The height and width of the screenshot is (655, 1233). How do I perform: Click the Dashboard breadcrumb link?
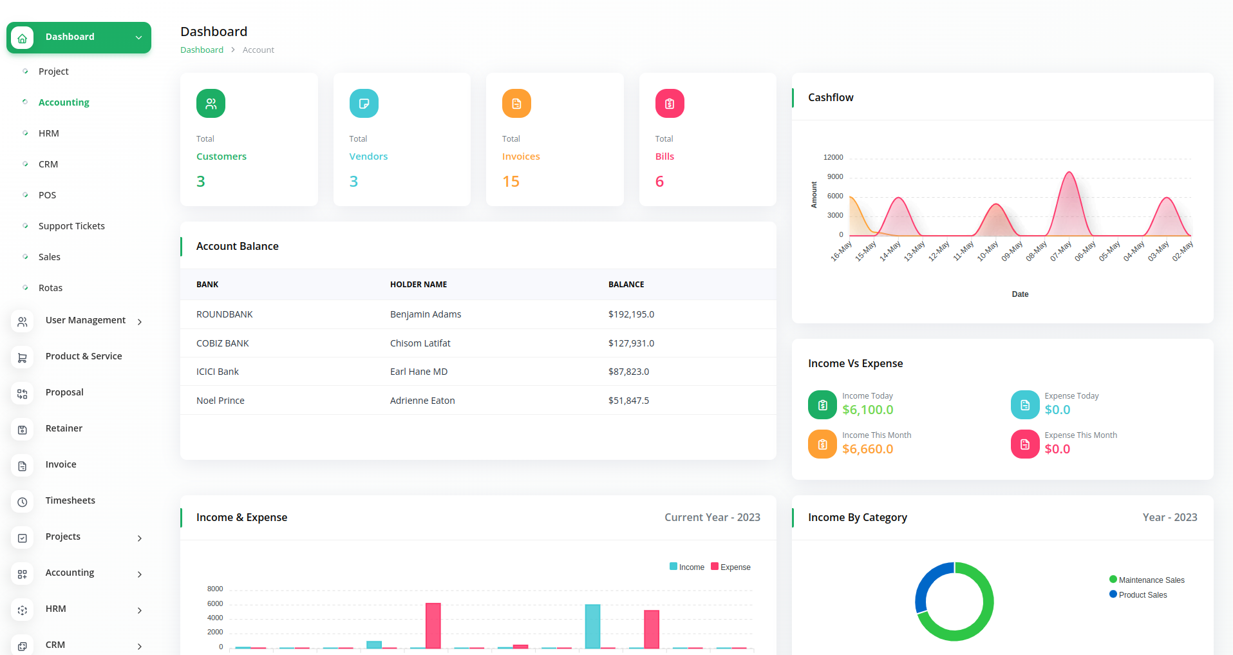pyautogui.click(x=202, y=50)
